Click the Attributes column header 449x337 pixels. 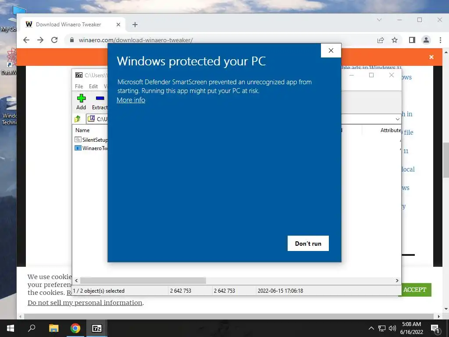(391, 130)
